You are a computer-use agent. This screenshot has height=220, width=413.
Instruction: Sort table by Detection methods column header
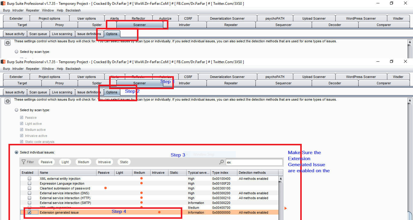[258, 173]
